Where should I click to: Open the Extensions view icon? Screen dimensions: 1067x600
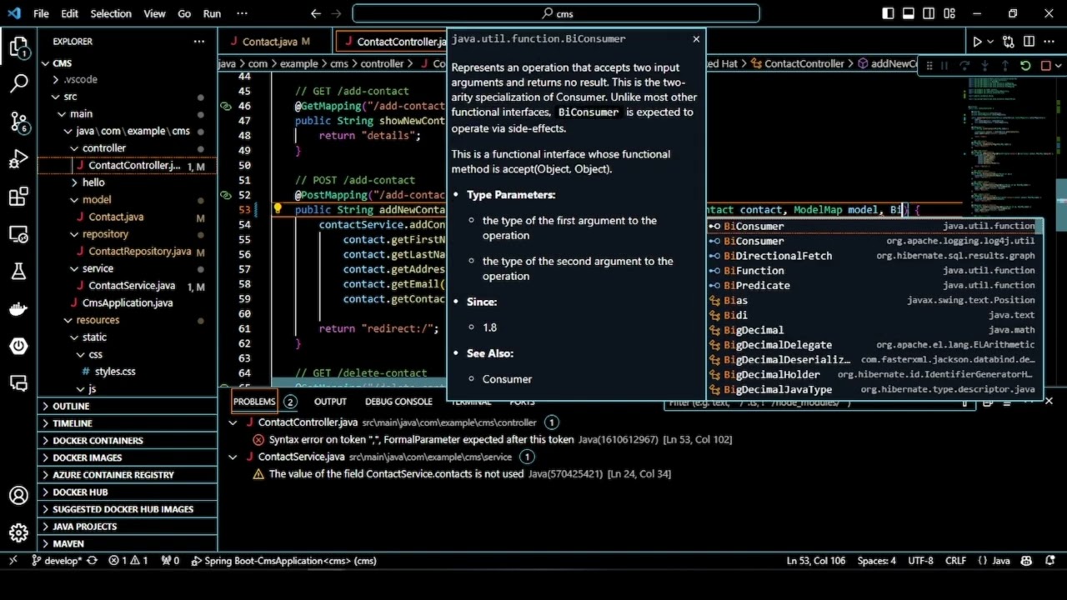pyautogui.click(x=18, y=197)
